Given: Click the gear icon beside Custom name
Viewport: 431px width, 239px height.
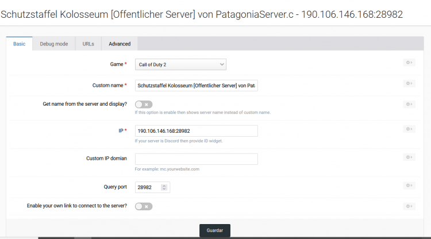Looking at the screenshot, I should [x=409, y=83].
